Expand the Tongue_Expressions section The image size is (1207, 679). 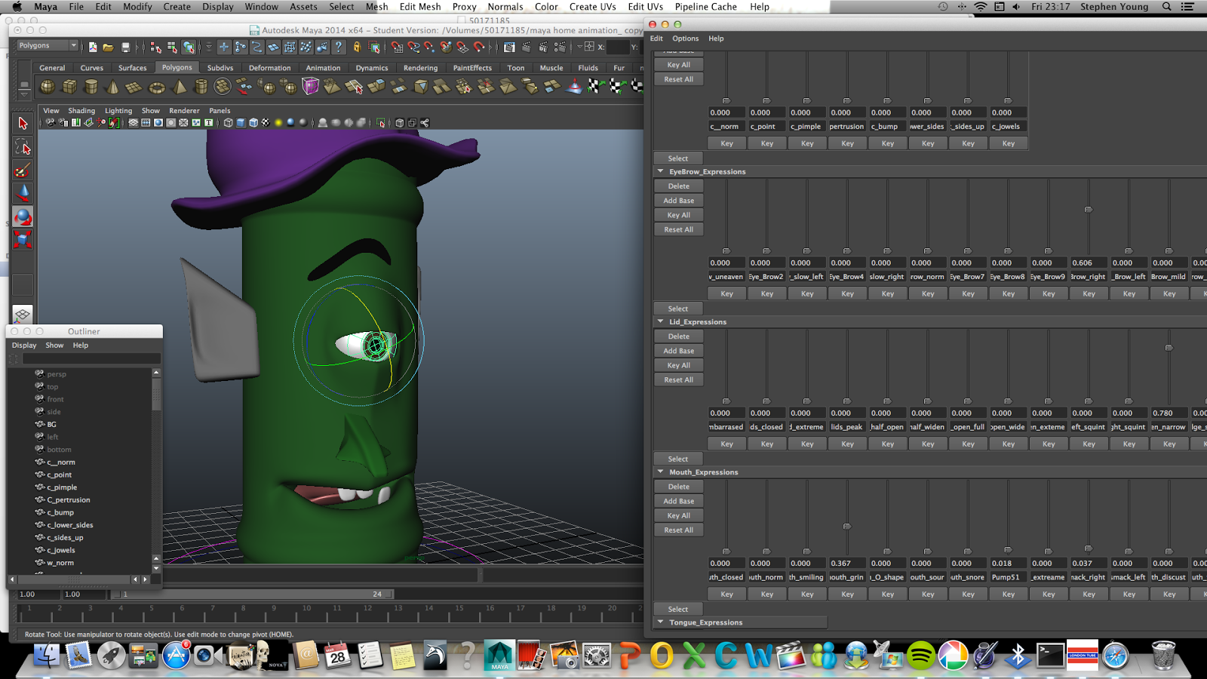660,622
